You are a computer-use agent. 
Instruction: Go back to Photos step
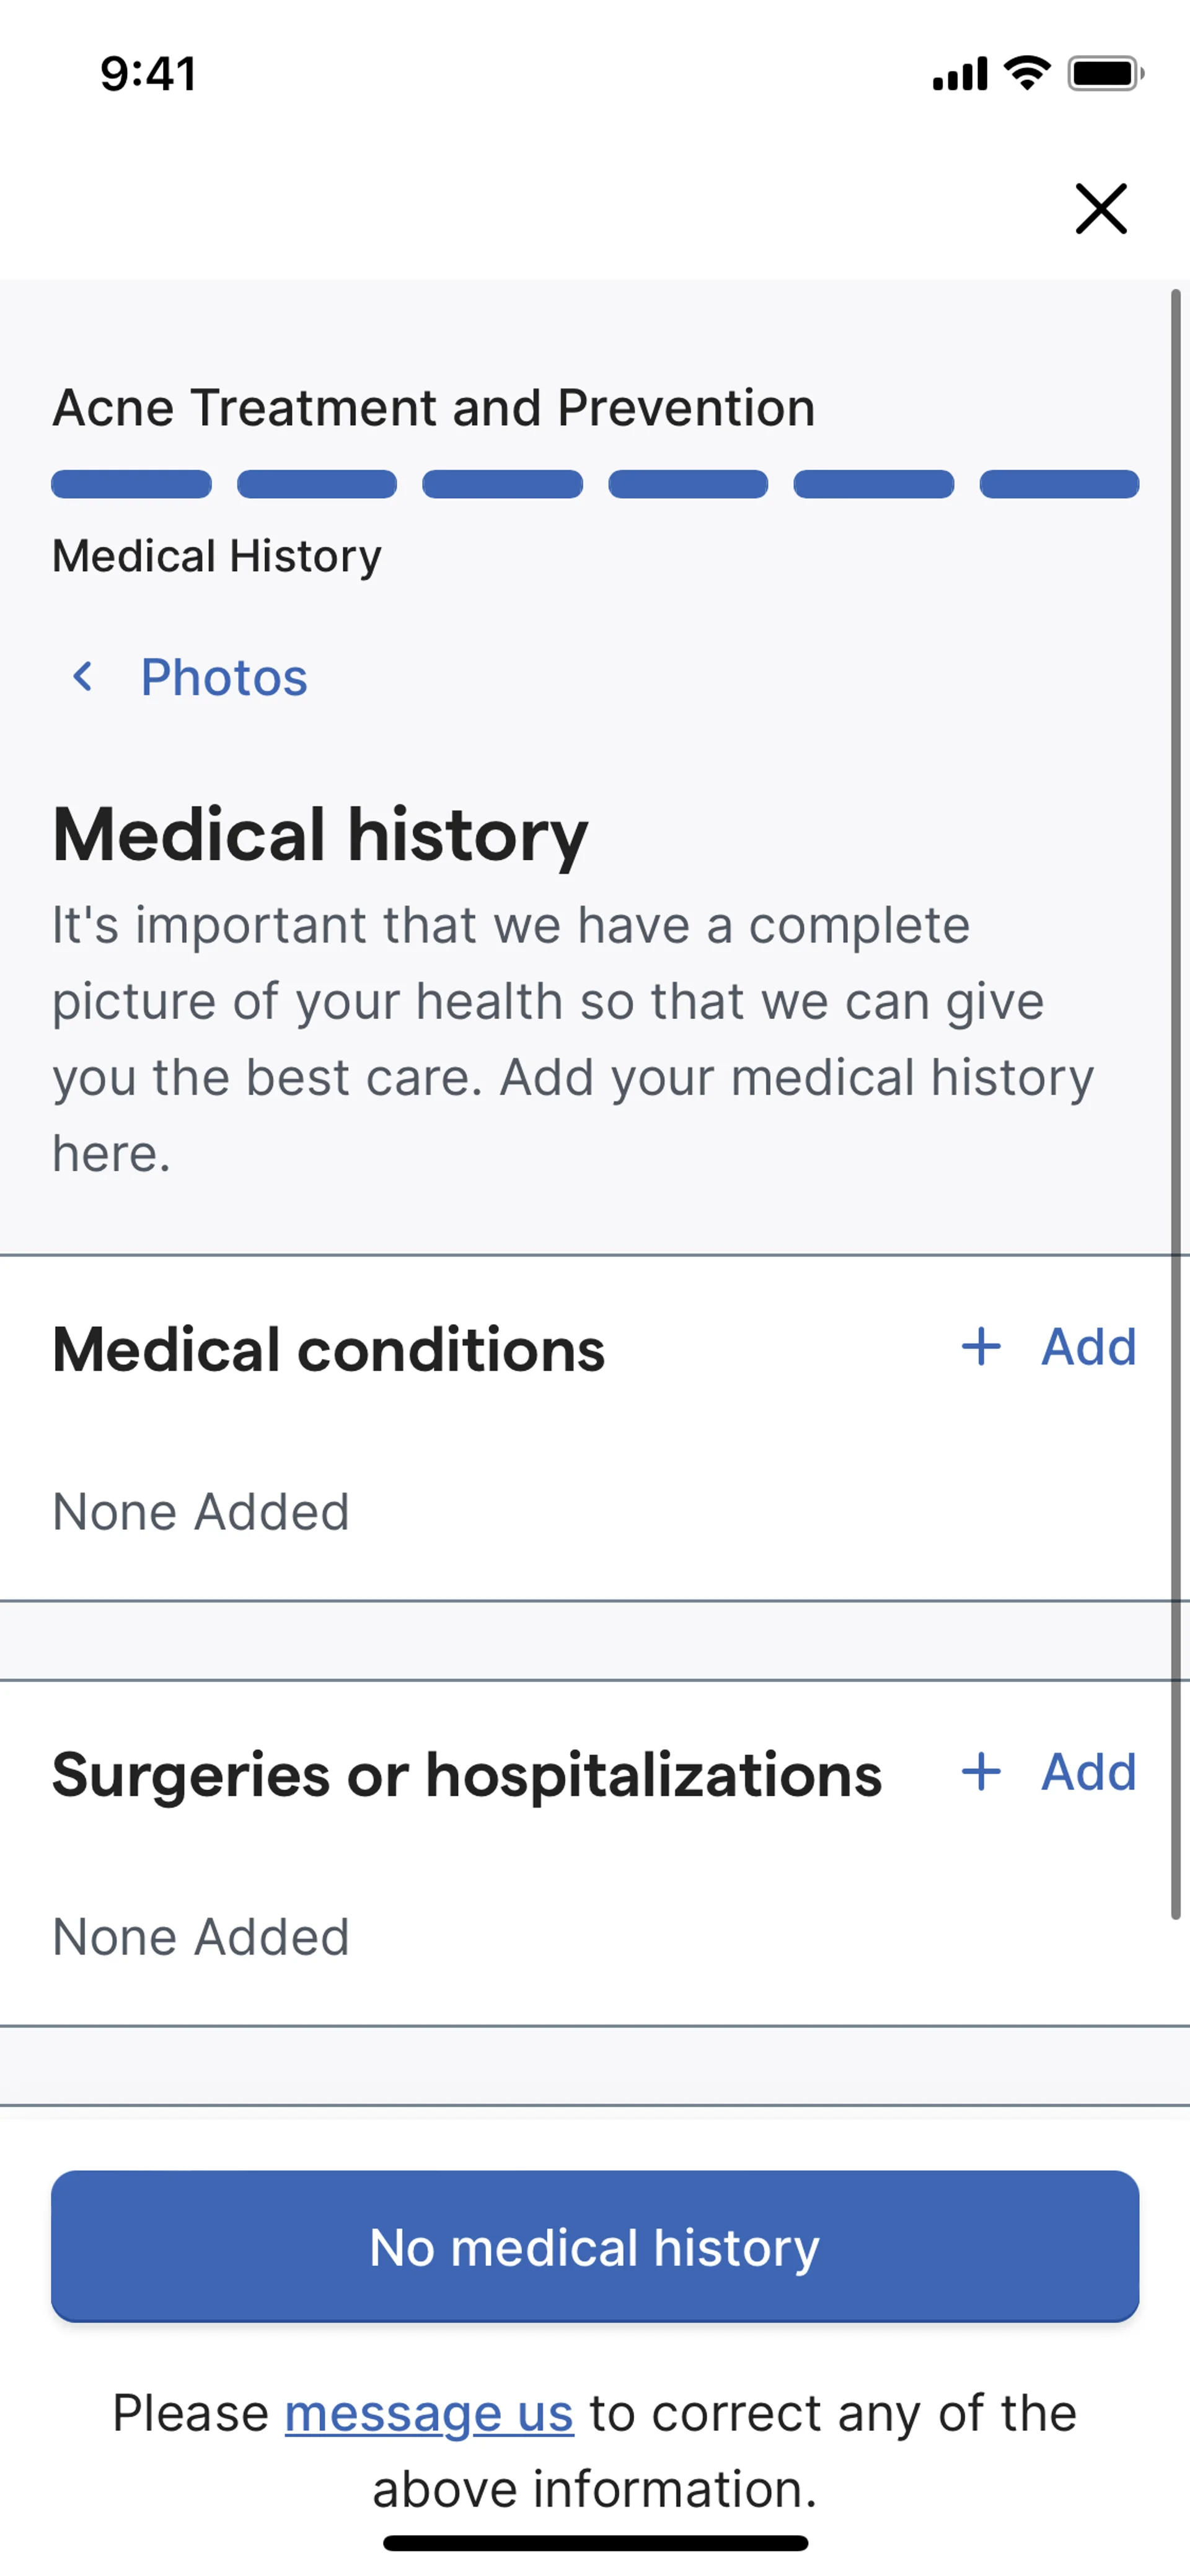223,677
